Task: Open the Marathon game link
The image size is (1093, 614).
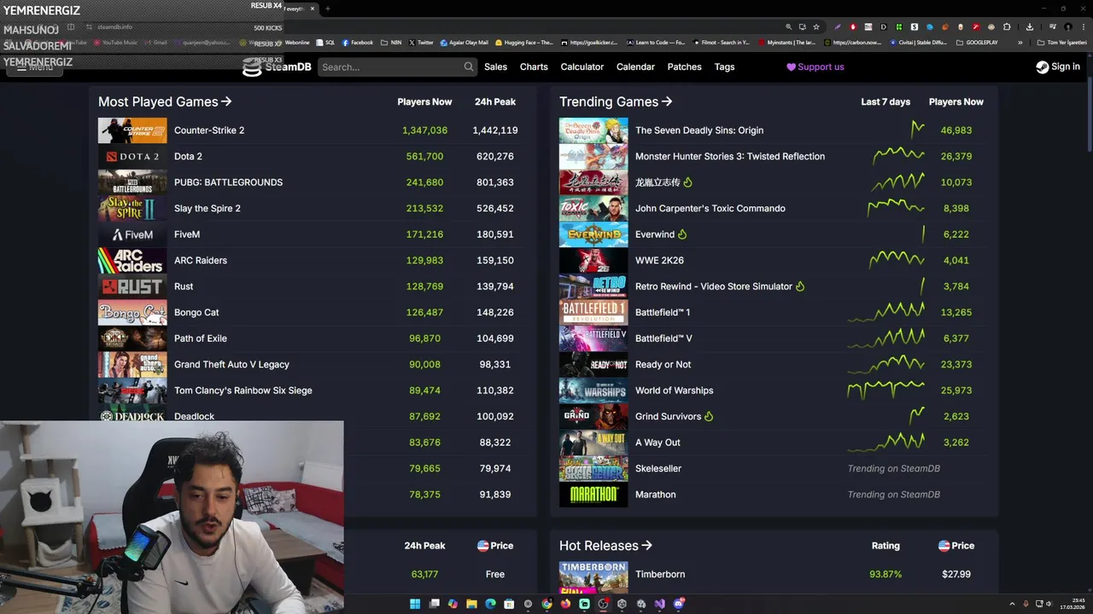Action: [x=656, y=495]
